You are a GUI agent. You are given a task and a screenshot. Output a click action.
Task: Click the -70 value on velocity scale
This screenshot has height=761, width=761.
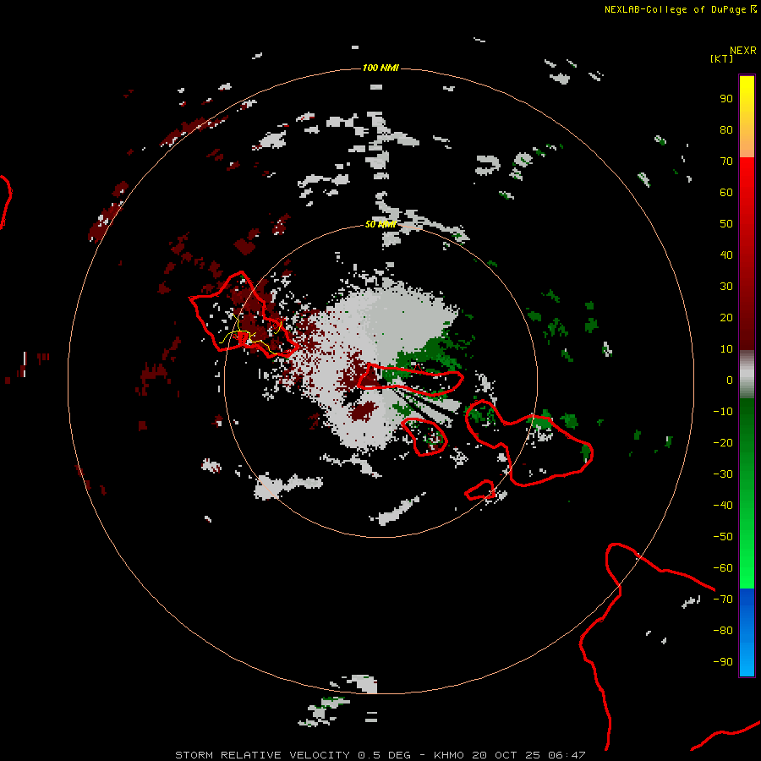click(x=723, y=599)
